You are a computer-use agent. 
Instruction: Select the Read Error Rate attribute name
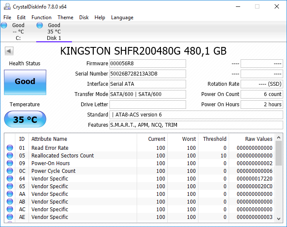pyautogui.click(x=50, y=148)
